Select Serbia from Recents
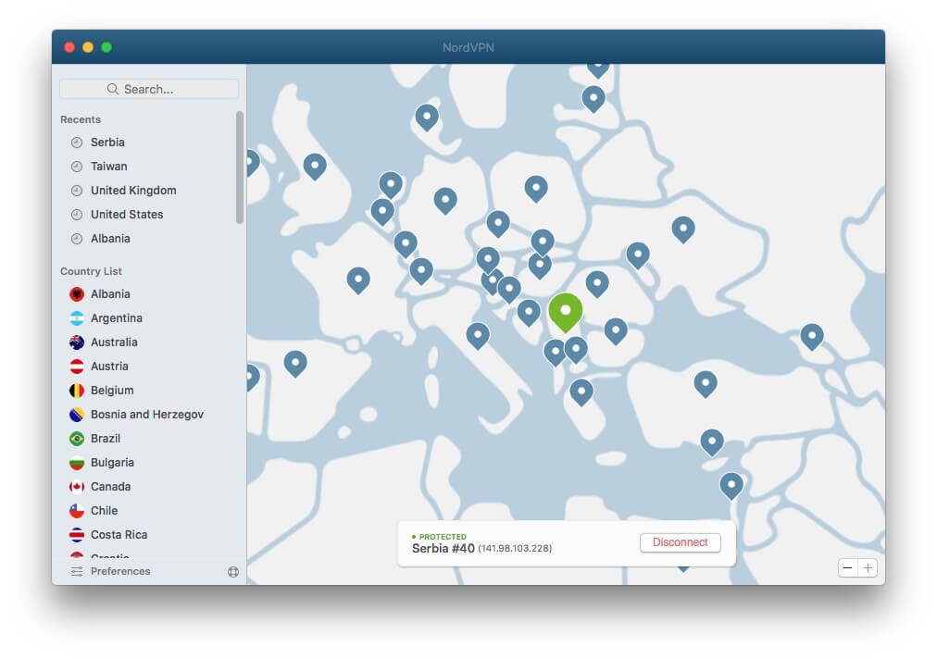The image size is (937, 659). [x=107, y=143]
